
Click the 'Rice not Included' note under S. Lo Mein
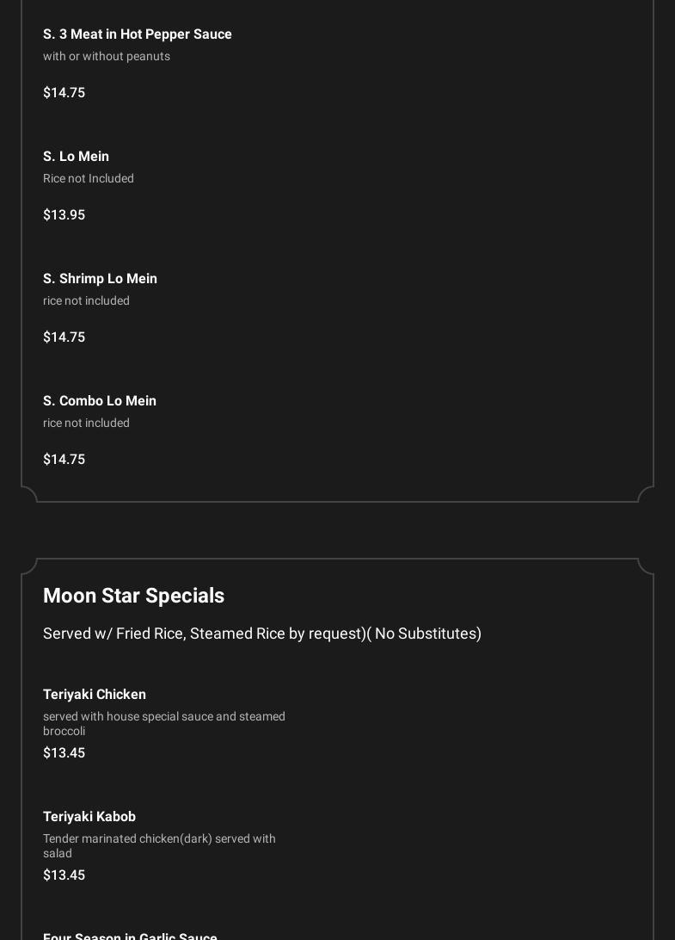(89, 179)
